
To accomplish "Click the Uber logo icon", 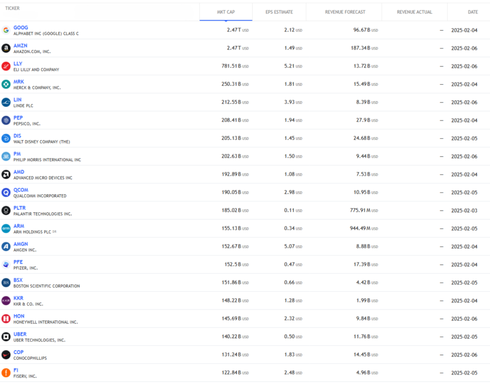I will 6,337.
